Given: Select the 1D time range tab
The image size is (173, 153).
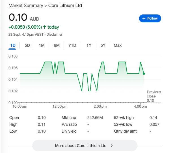Looking at the screenshot, I should 13,45.
